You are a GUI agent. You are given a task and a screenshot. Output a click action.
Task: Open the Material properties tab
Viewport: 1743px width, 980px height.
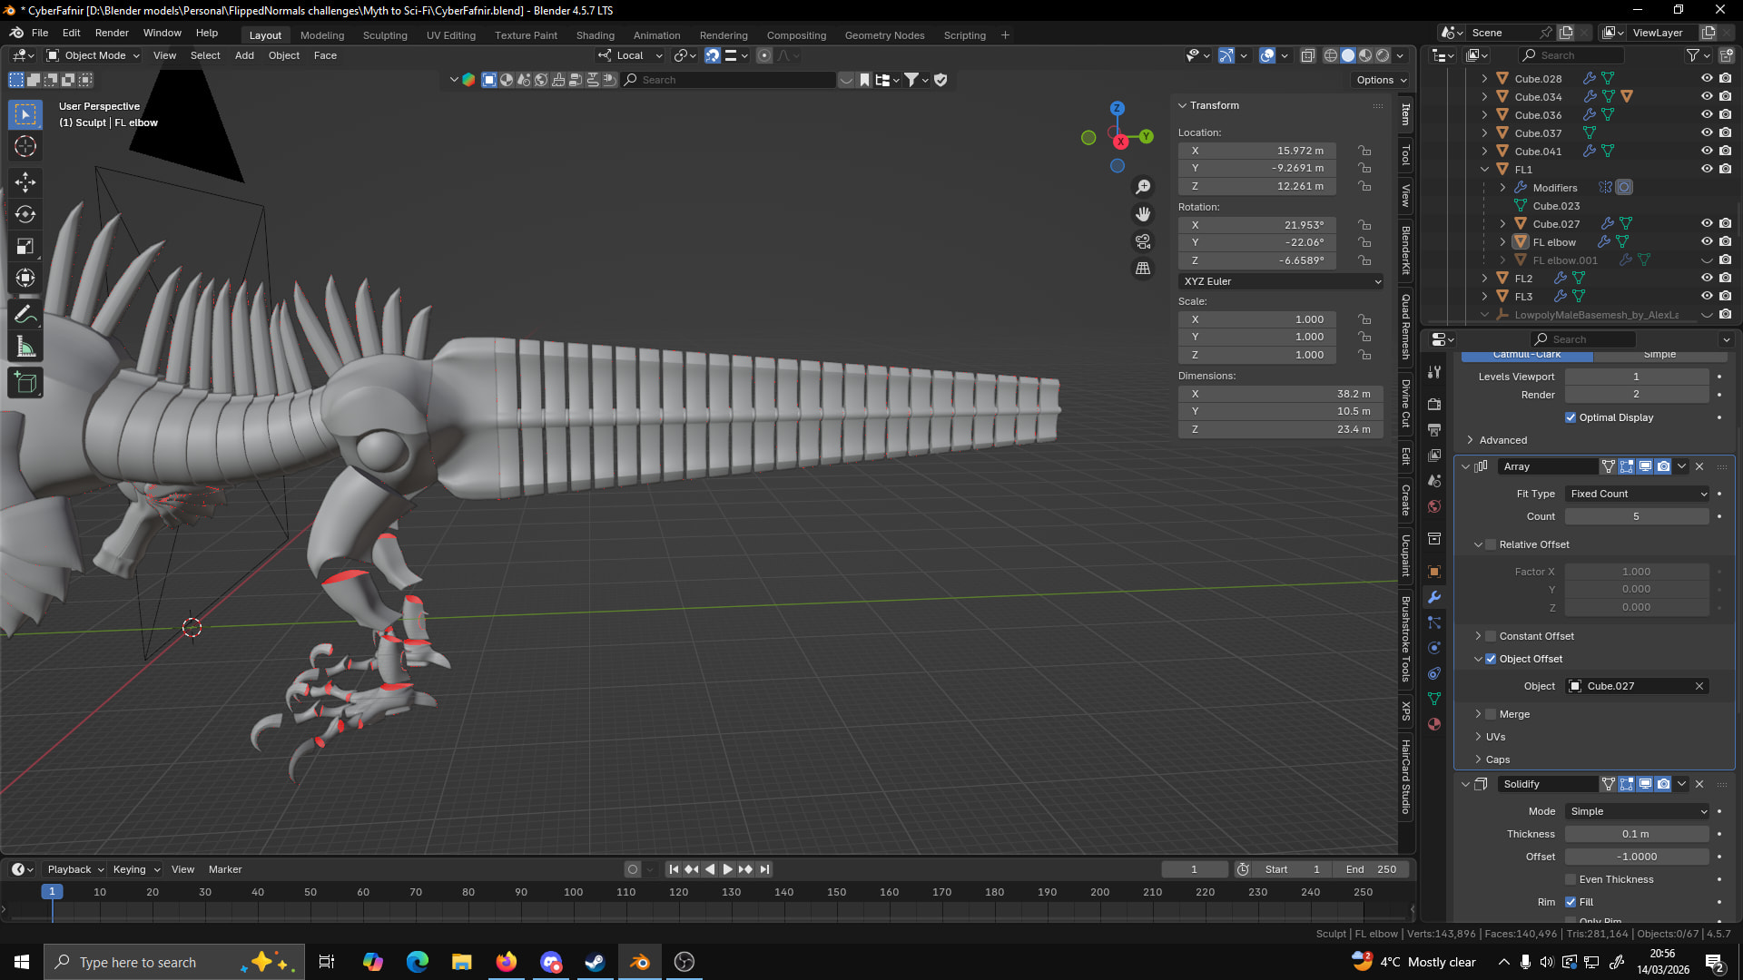pyautogui.click(x=1434, y=724)
